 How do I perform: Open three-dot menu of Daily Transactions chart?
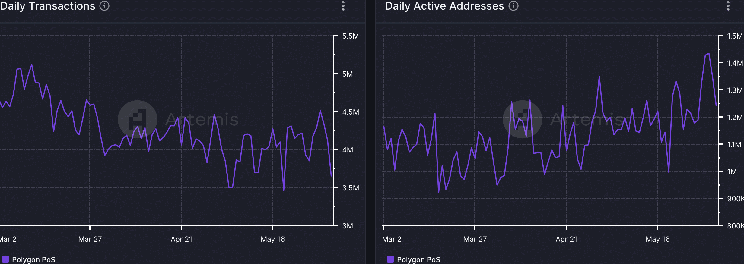(x=343, y=6)
